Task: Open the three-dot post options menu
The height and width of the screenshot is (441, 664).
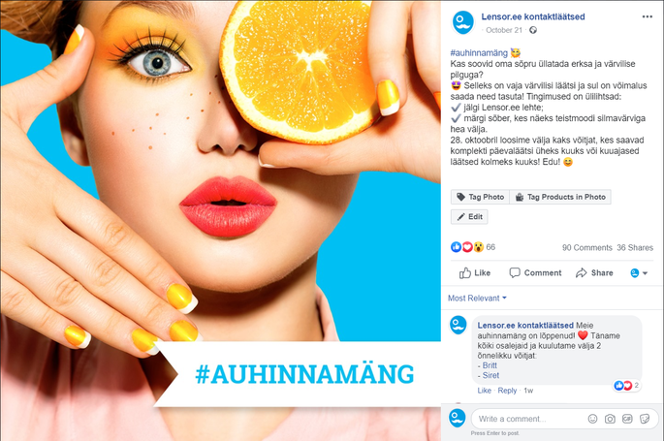Action: [648, 16]
